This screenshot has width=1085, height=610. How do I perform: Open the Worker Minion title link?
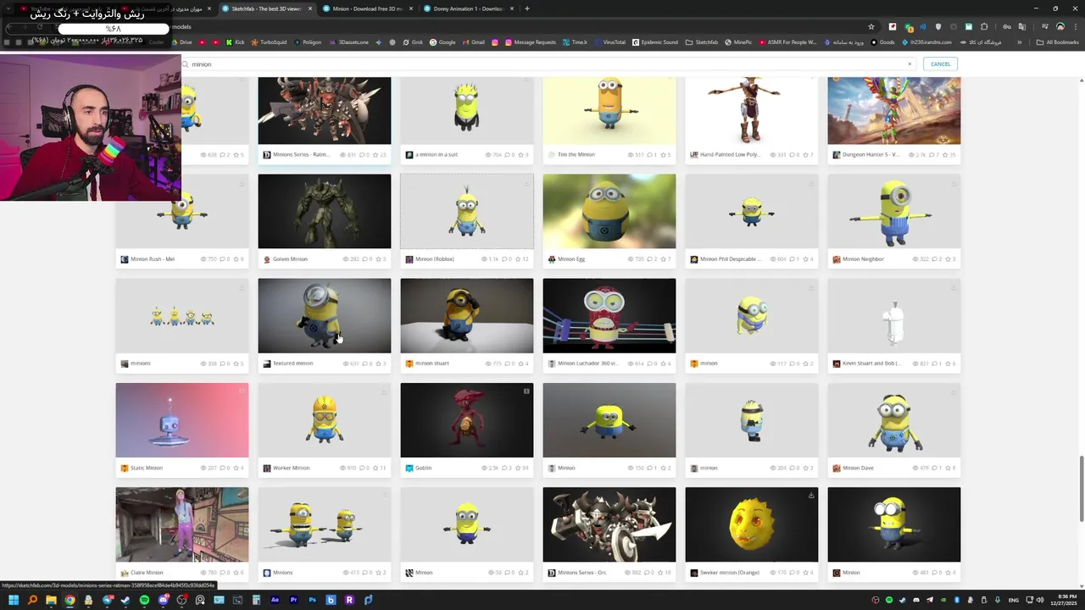pyautogui.click(x=291, y=468)
